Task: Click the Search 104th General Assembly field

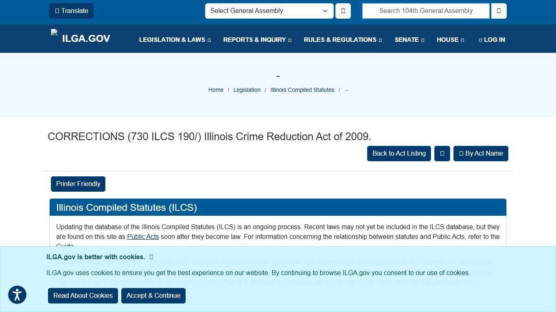Action: [426, 11]
